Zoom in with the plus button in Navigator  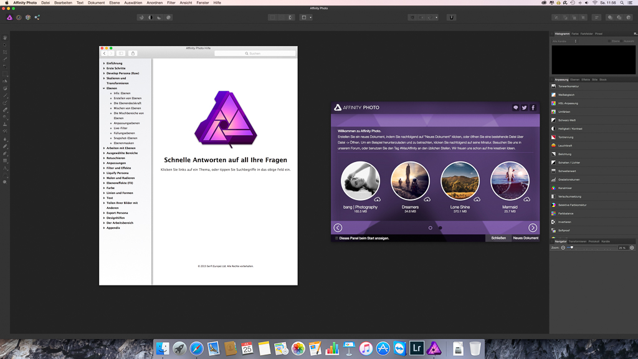[632, 247]
